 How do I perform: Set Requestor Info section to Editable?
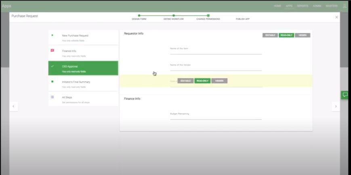(x=270, y=35)
